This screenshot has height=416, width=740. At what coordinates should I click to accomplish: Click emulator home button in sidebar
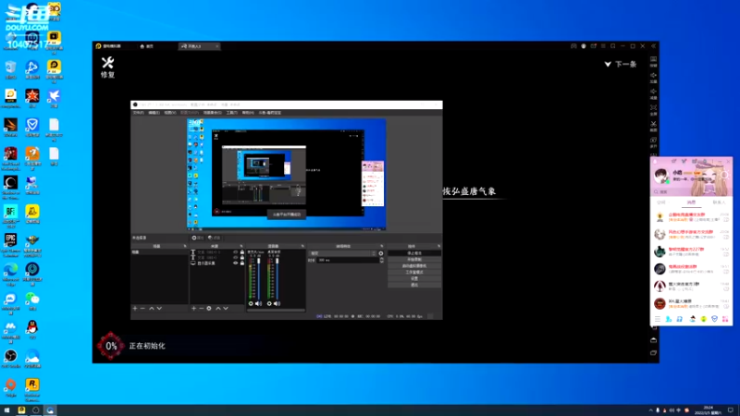[x=653, y=340]
